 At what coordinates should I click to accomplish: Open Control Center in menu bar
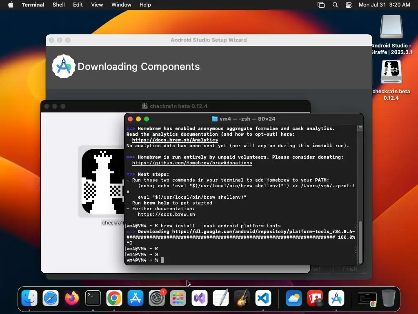coord(349,5)
